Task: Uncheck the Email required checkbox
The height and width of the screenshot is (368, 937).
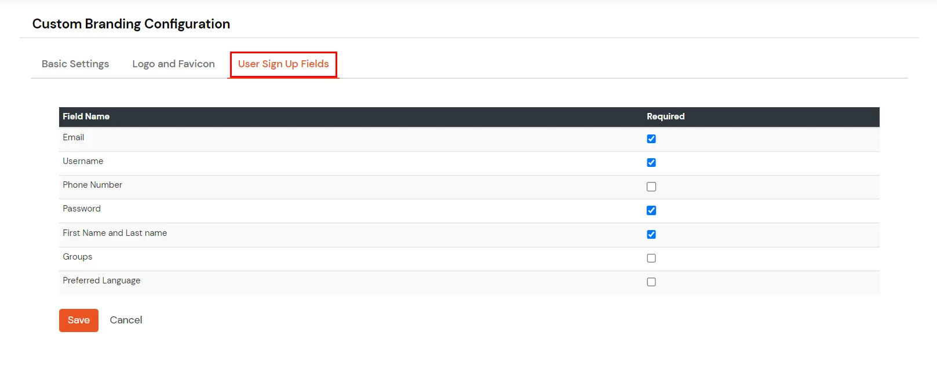Action: (651, 139)
